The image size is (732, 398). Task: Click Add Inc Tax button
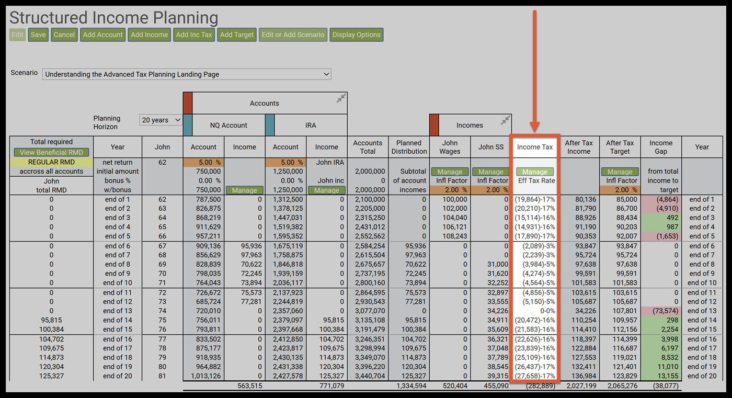tap(194, 35)
